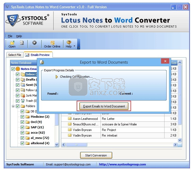Viewport: 195px width, 171px height.
Task: Switch to the Select File tab
Action: [15, 55]
